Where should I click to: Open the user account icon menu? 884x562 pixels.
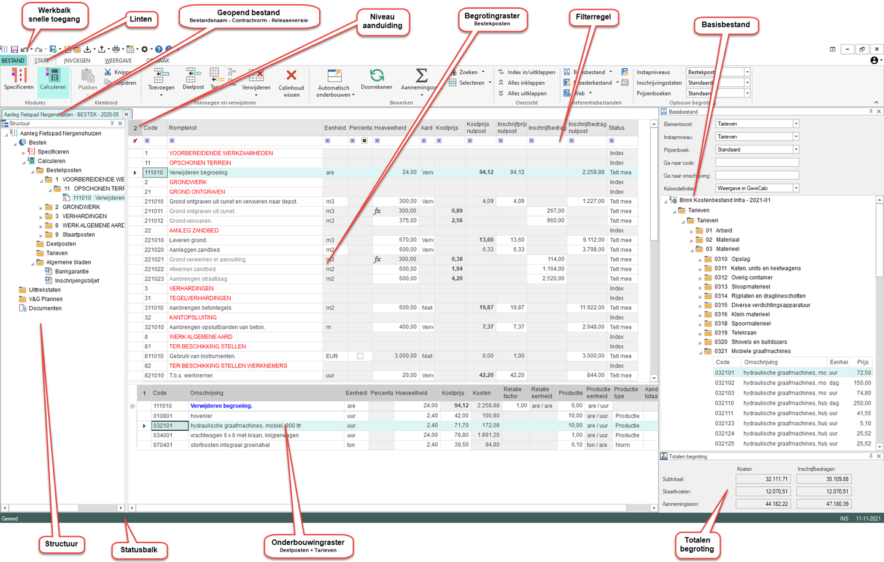coord(874,60)
